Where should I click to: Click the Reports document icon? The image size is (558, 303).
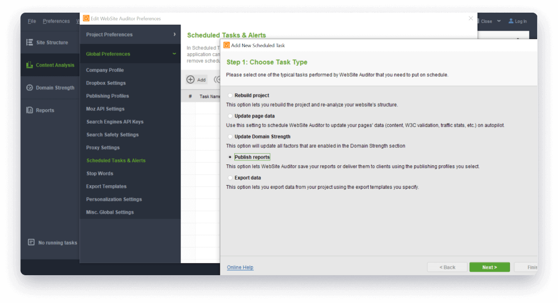pos(30,110)
